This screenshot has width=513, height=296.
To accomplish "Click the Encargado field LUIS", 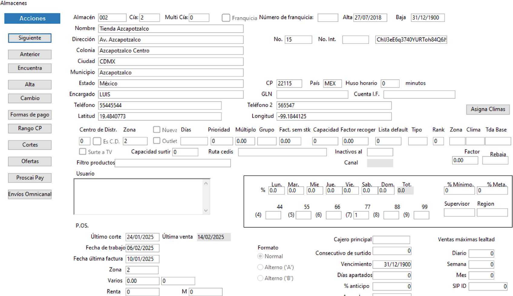I will point(171,95).
